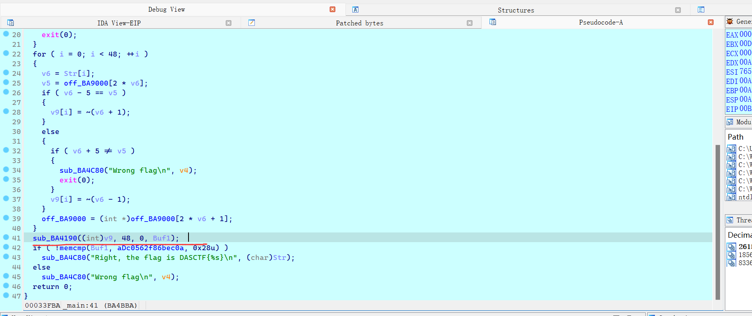This screenshot has width=752, height=316.
Task: Click the IDA View-EIP tab icon
Action: click(11, 23)
